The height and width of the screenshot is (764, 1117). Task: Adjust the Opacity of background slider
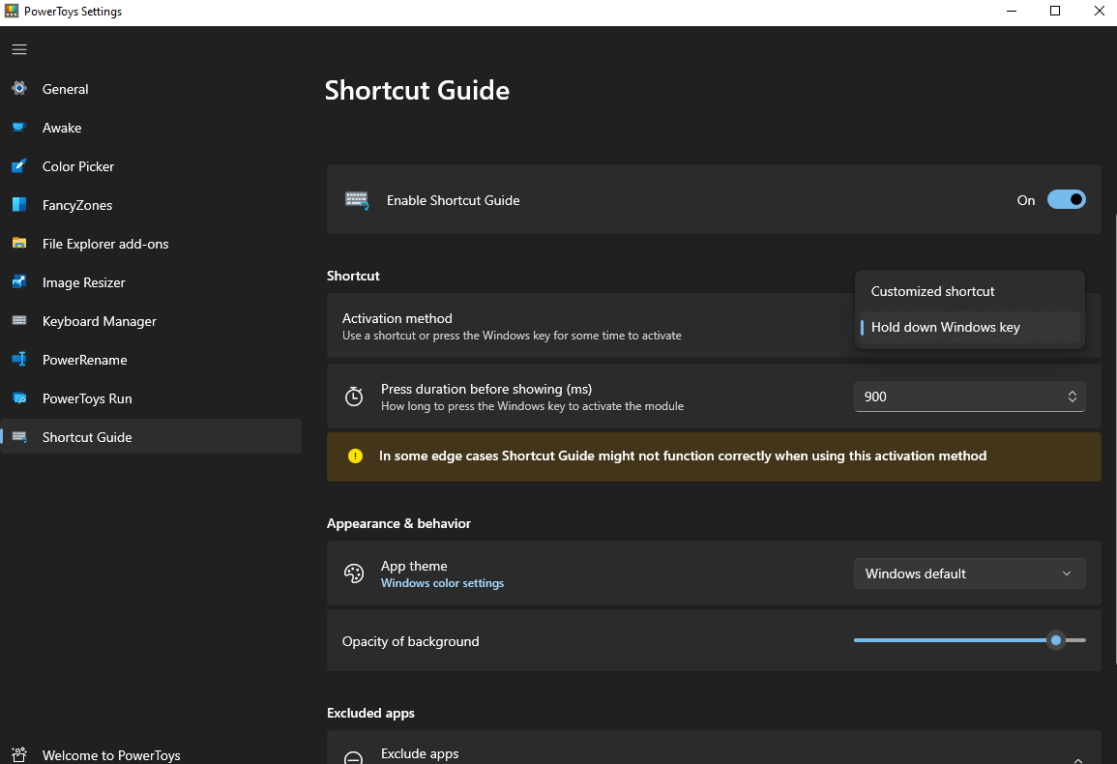pyautogui.click(x=1055, y=639)
